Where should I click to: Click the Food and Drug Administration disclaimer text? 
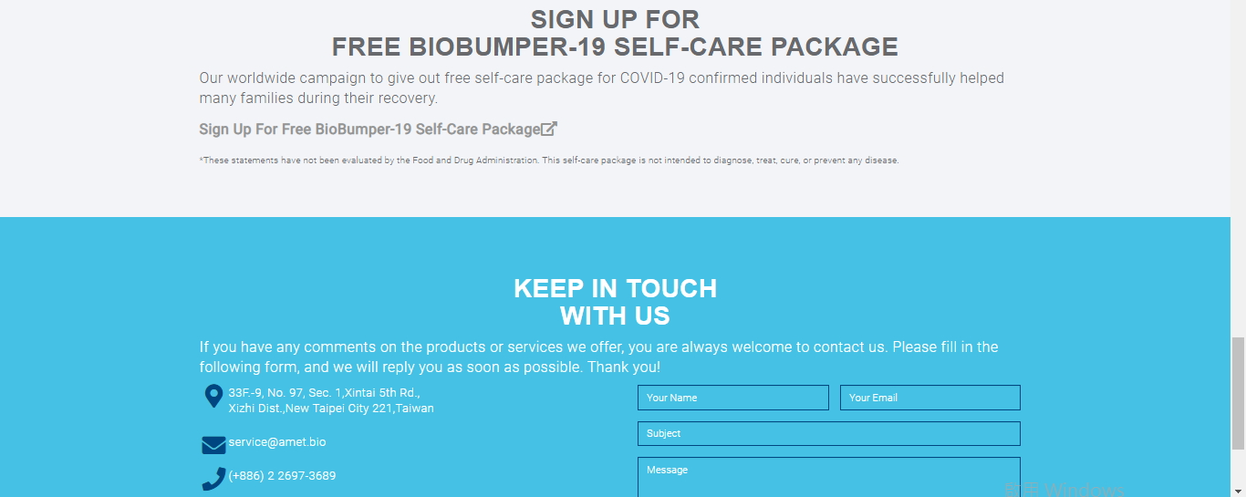pyautogui.click(x=548, y=160)
